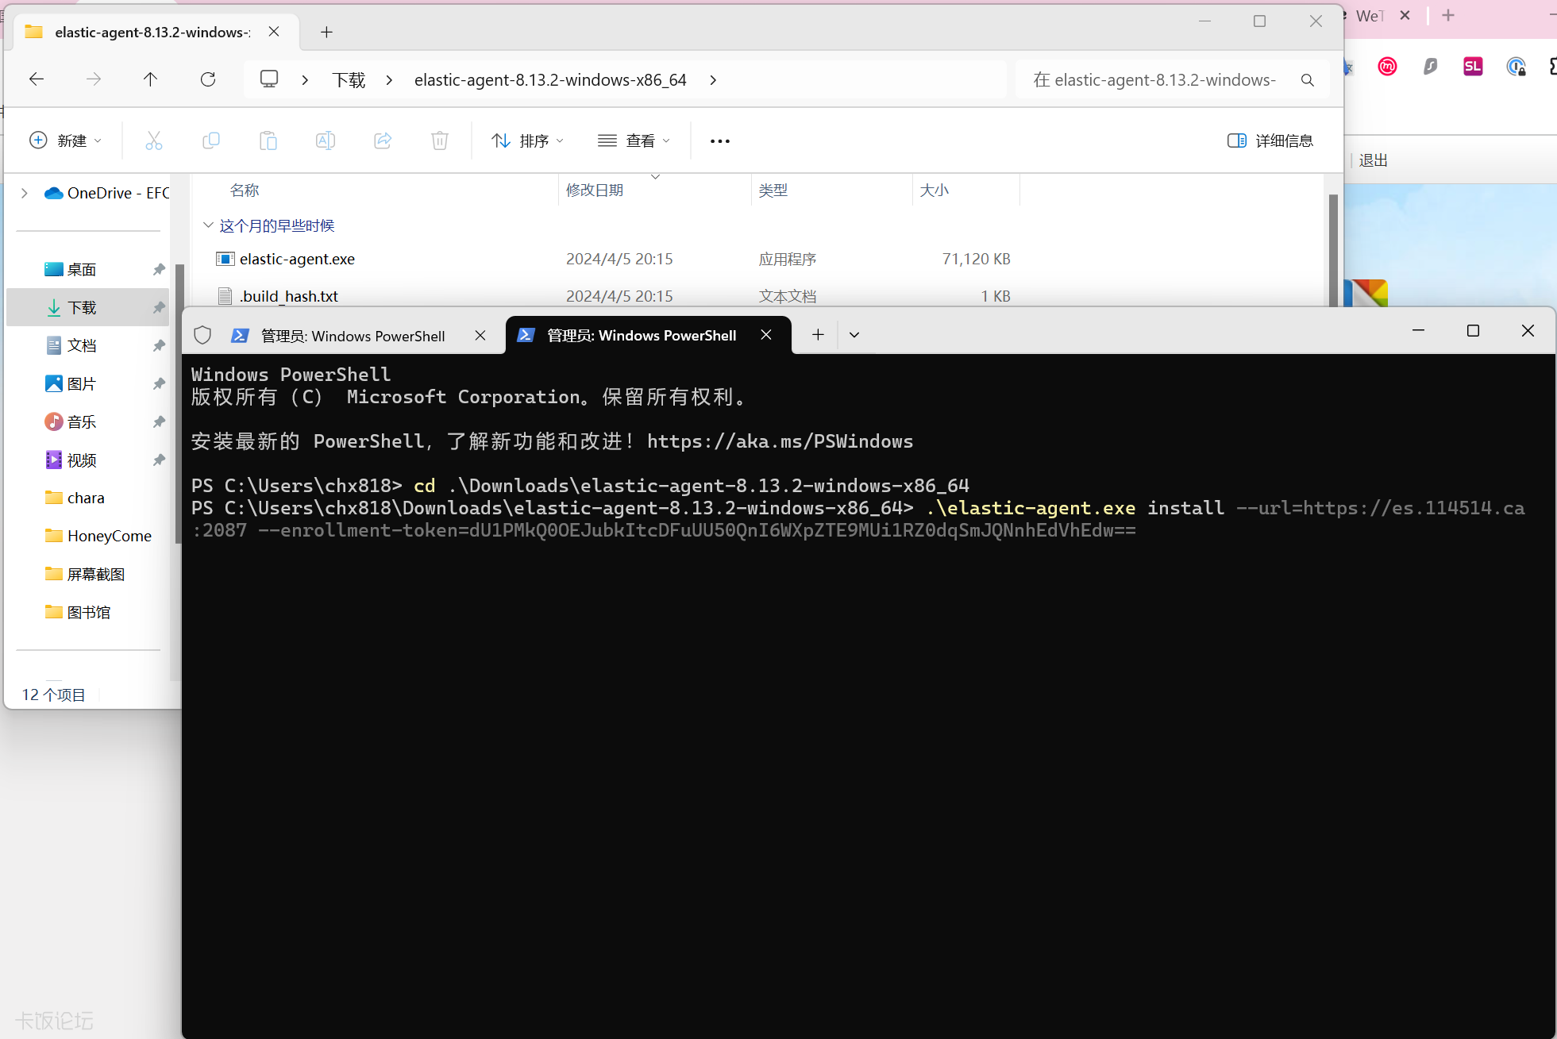Click the Paste clipboard icon
Viewport: 1557px width, 1039px height.
click(x=268, y=140)
